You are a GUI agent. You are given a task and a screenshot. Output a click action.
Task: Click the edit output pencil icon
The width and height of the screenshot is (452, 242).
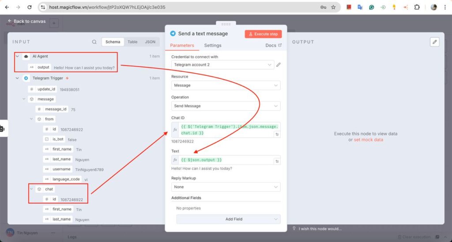pyautogui.click(x=435, y=42)
